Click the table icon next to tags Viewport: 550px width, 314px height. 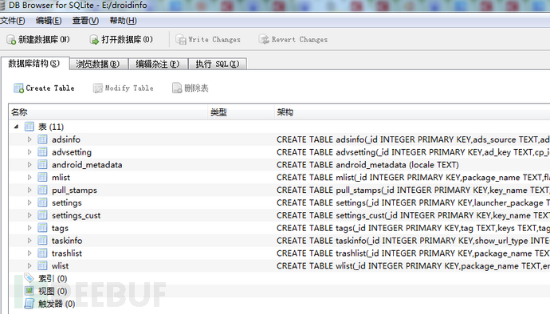click(42, 228)
